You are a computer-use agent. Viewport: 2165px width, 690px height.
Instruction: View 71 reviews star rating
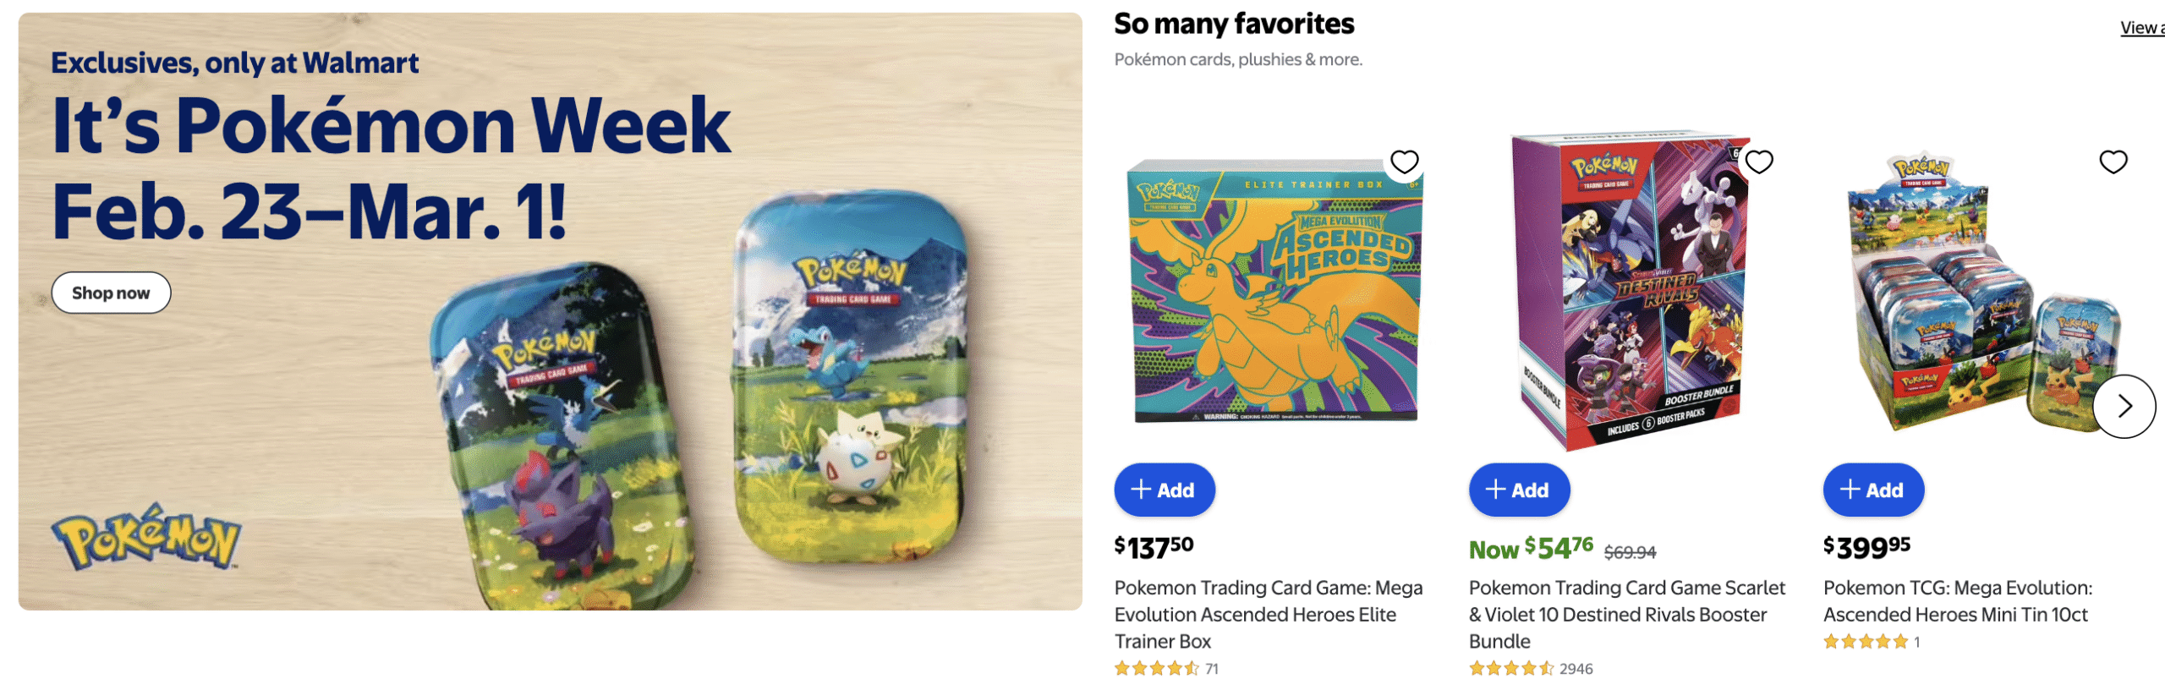point(1165,668)
